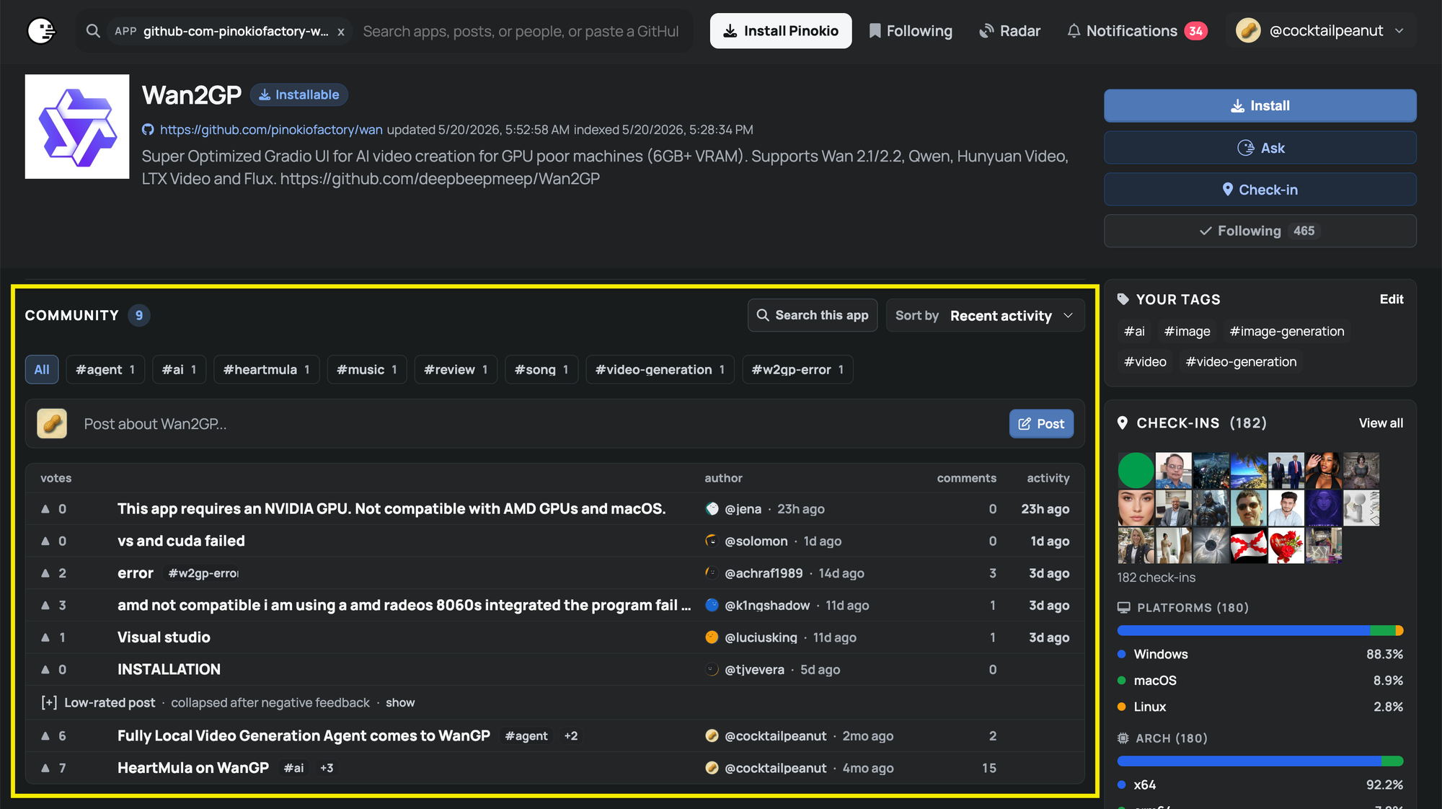This screenshot has width=1442, height=809.
Task: Remove the github-com-pinokiofactory app filter chip
Action: 341,32
